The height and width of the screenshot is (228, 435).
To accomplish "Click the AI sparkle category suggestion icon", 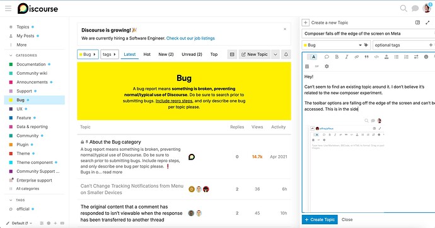I will coord(366,45).
